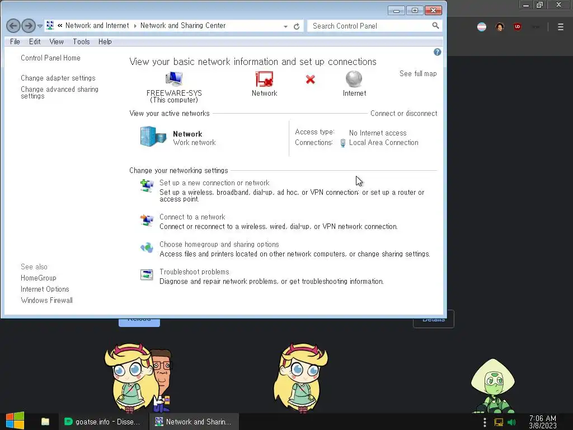Click the search magnifier icon
The width and height of the screenshot is (573, 430).
435,26
